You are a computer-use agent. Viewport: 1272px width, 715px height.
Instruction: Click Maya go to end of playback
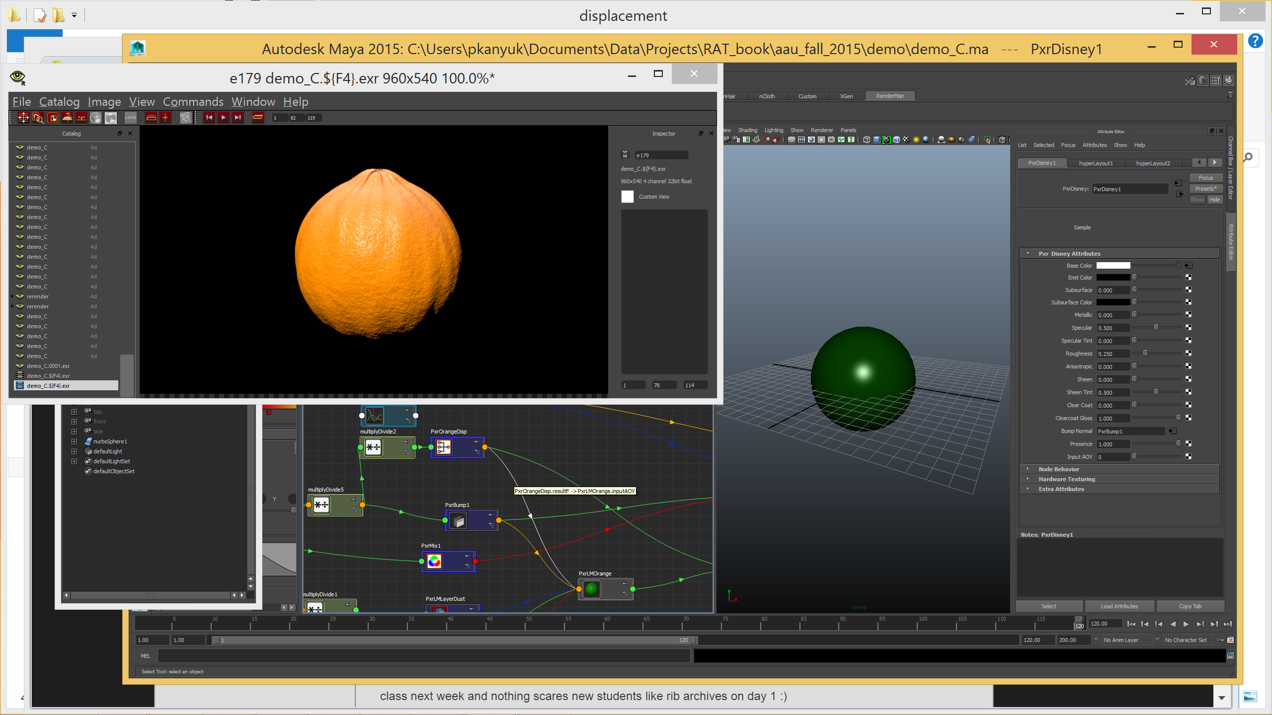[1227, 625]
